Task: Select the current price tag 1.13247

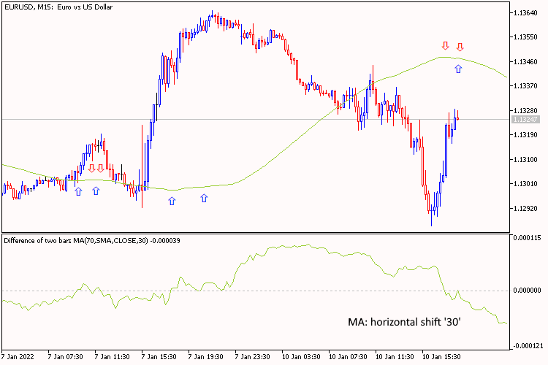Action: 525,120
